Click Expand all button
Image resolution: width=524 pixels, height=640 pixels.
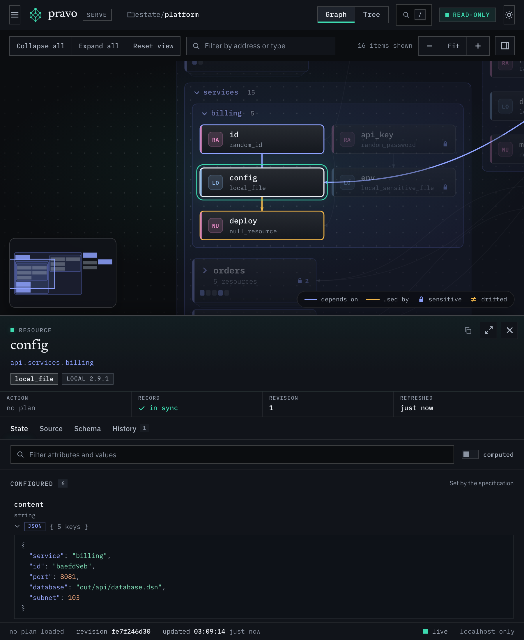tap(99, 46)
